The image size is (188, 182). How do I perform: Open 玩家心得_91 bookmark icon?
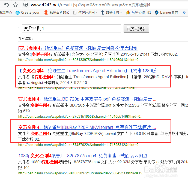click(x=128, y=13)
